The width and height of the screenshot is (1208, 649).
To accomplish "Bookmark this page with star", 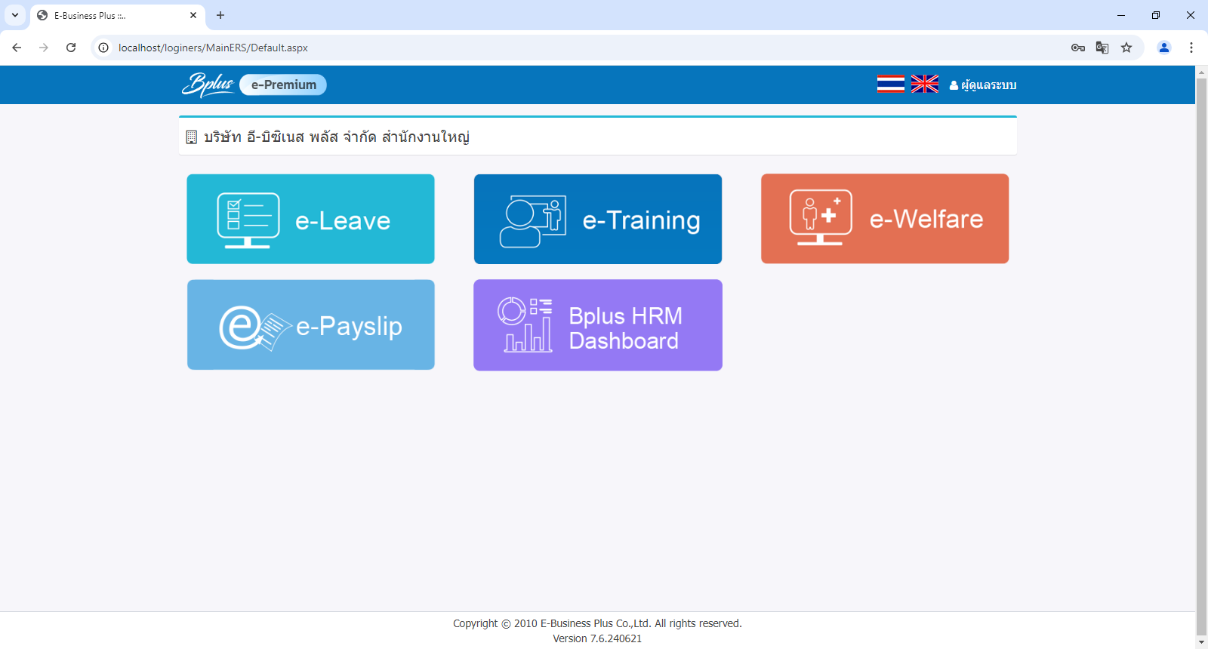I will coord(1126,48).
